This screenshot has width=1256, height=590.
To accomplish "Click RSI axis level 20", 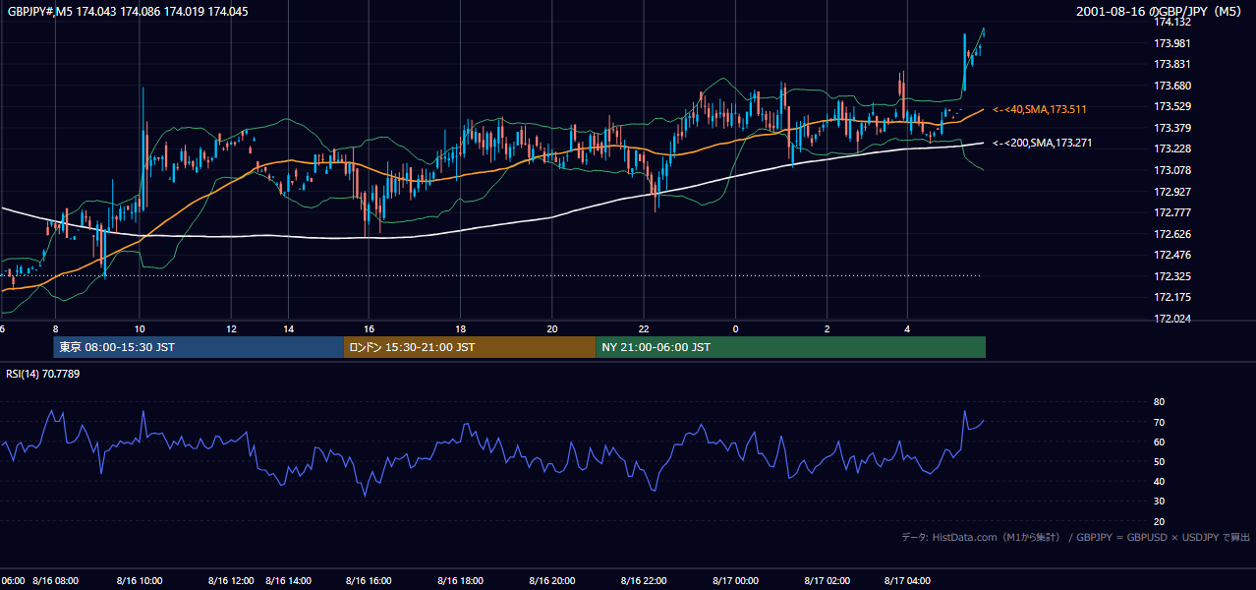I will point(1159,521).
